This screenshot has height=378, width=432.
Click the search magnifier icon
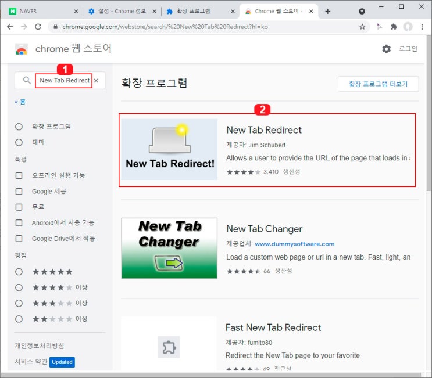tap(27, 80)
